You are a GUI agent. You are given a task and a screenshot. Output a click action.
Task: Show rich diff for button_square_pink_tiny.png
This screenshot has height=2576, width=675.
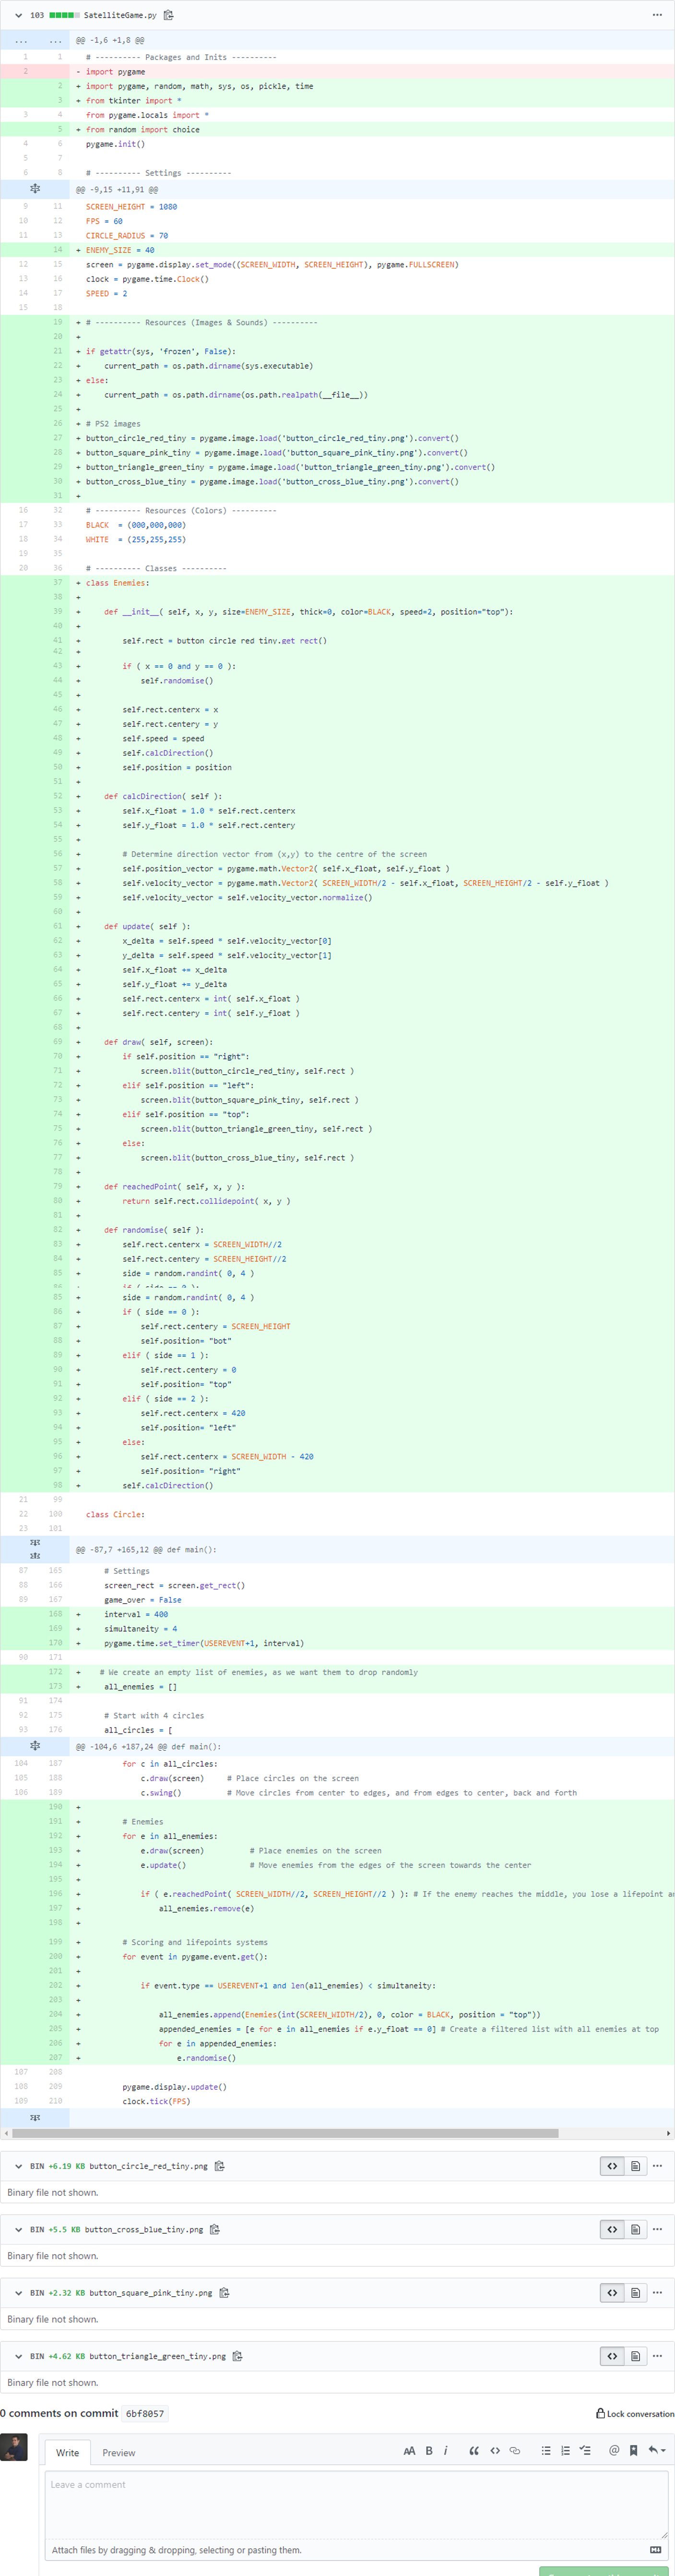point(635,2292)
